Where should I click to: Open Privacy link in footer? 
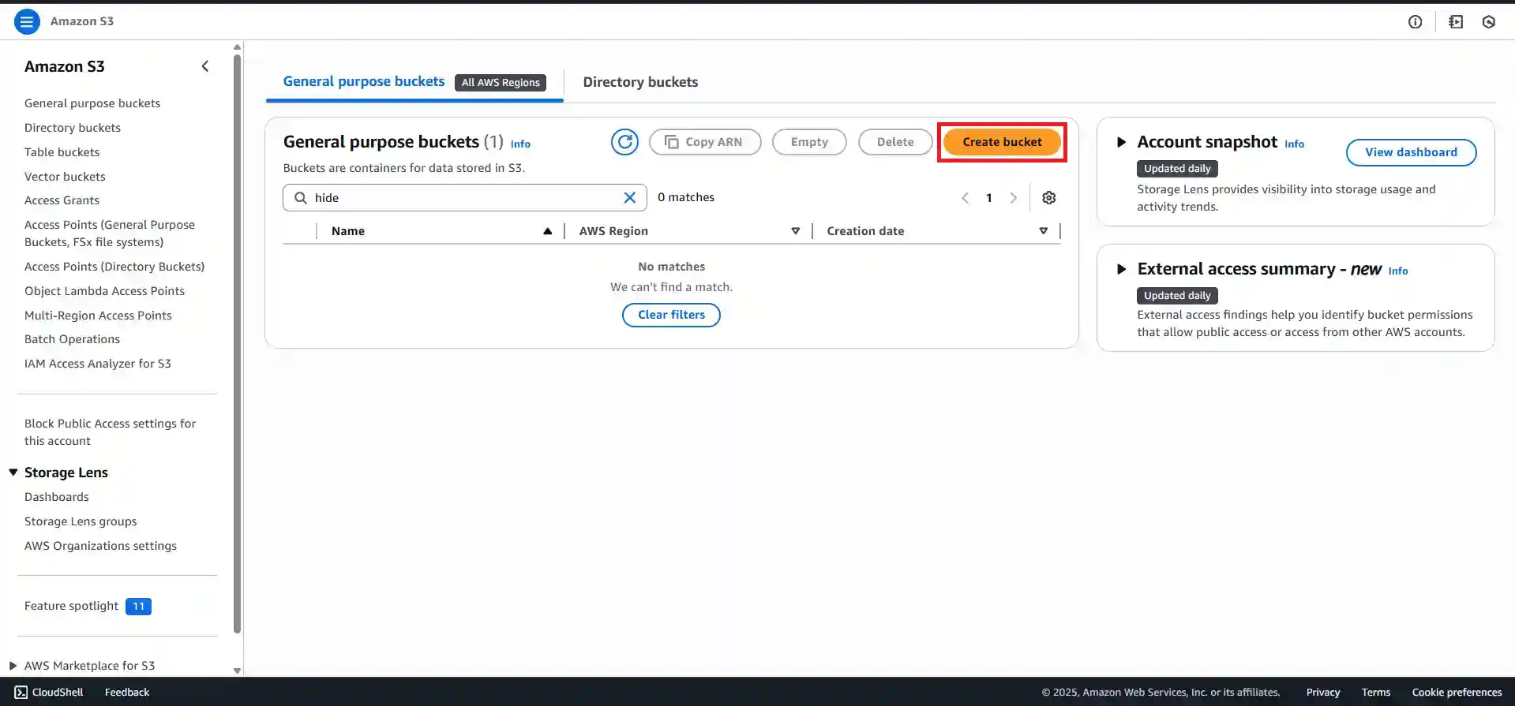point(1323,692)
